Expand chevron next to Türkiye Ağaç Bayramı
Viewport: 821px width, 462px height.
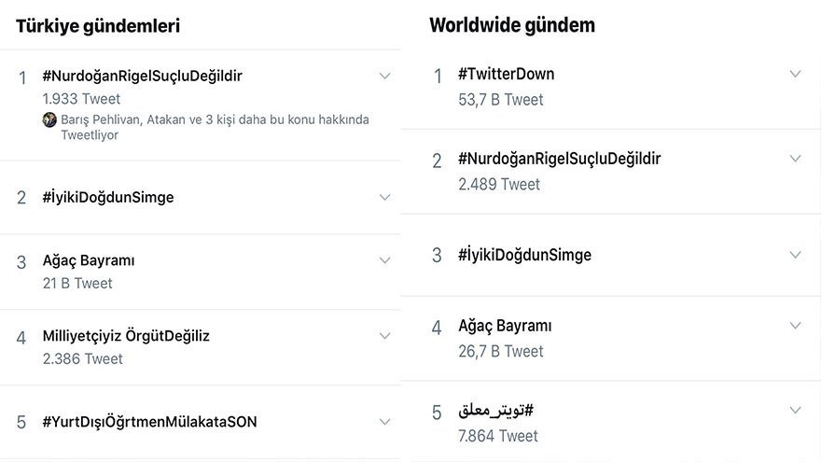384,260
